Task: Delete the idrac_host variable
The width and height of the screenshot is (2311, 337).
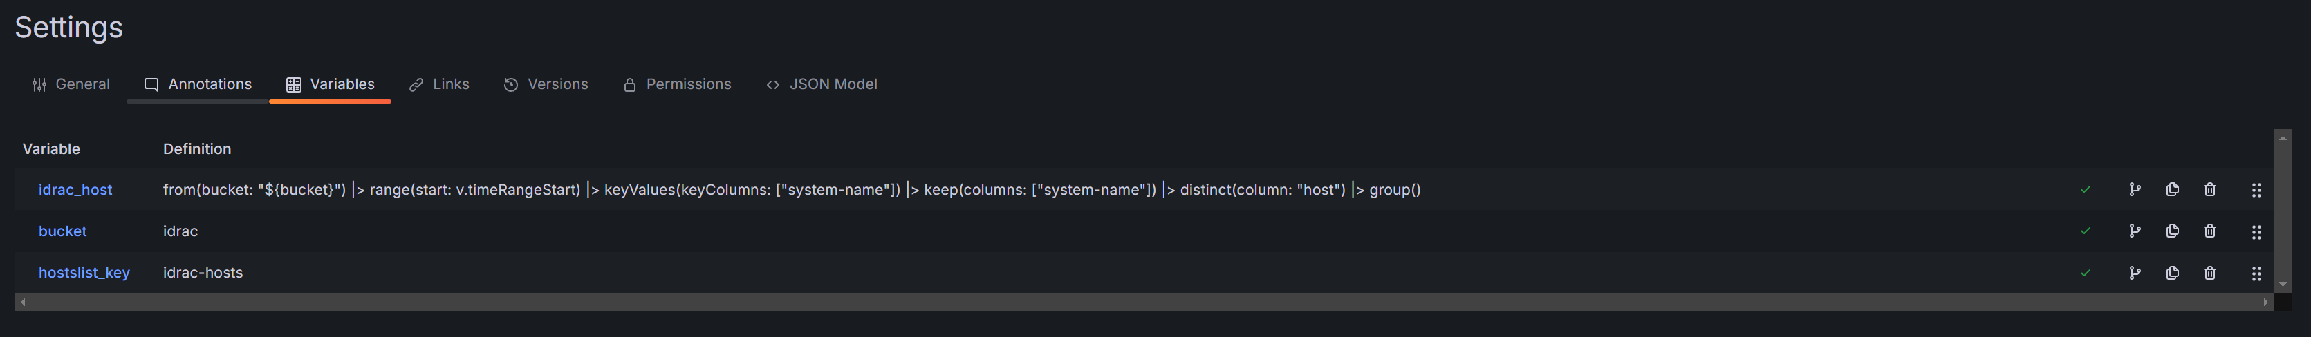Action: pyautogui.click(x=2209, y=190)
